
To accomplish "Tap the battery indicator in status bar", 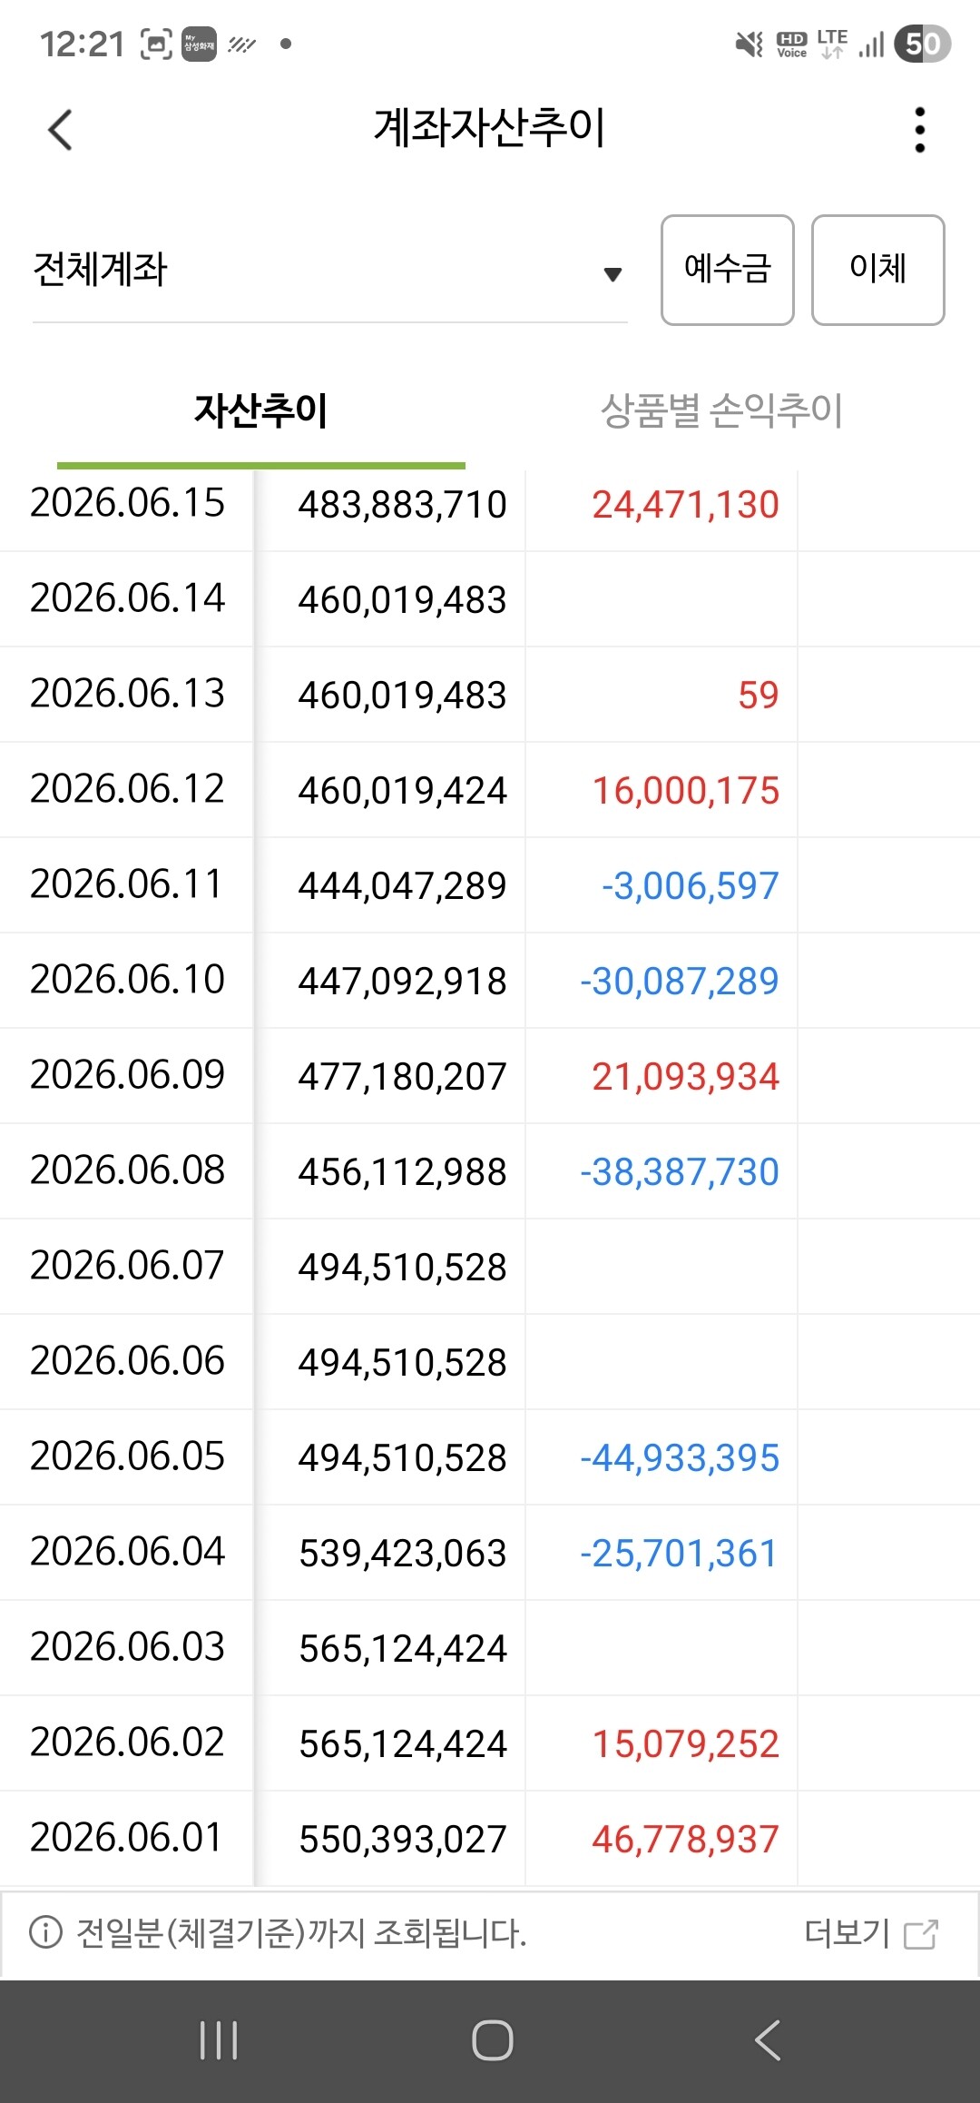I will [922, 44].
